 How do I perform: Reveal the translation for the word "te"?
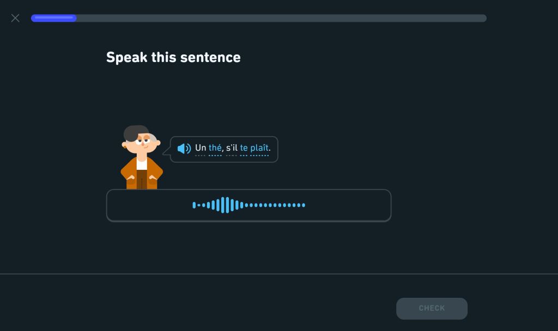click(x=244, y=148)
